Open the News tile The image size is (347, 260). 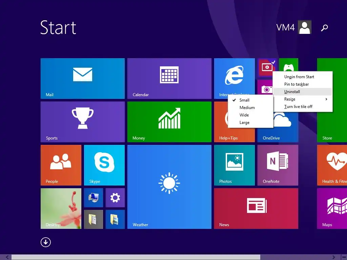256,209
